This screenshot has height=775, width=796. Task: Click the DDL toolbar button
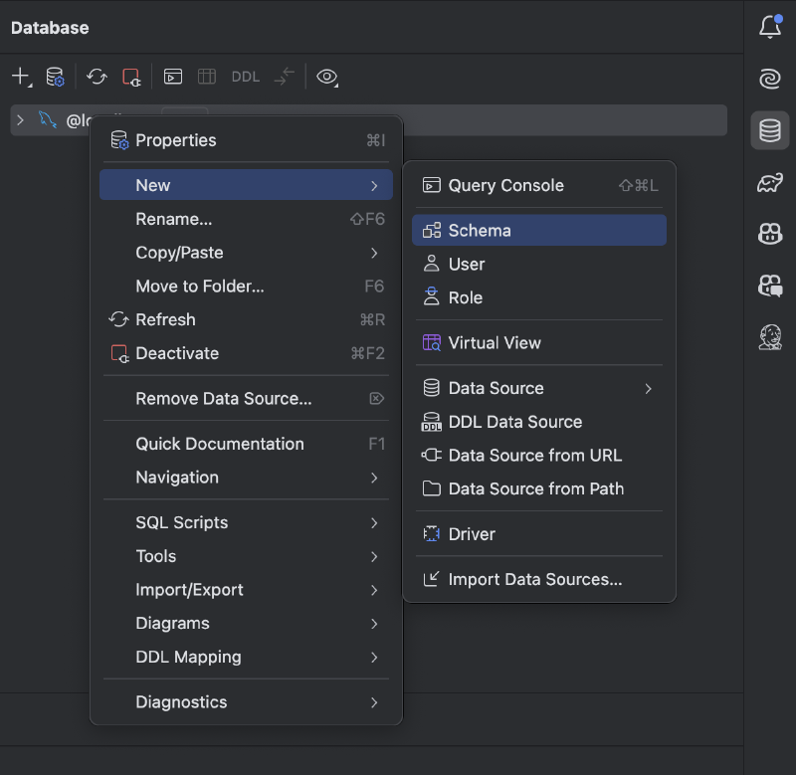pyautogui.click(x=245, y=77)
